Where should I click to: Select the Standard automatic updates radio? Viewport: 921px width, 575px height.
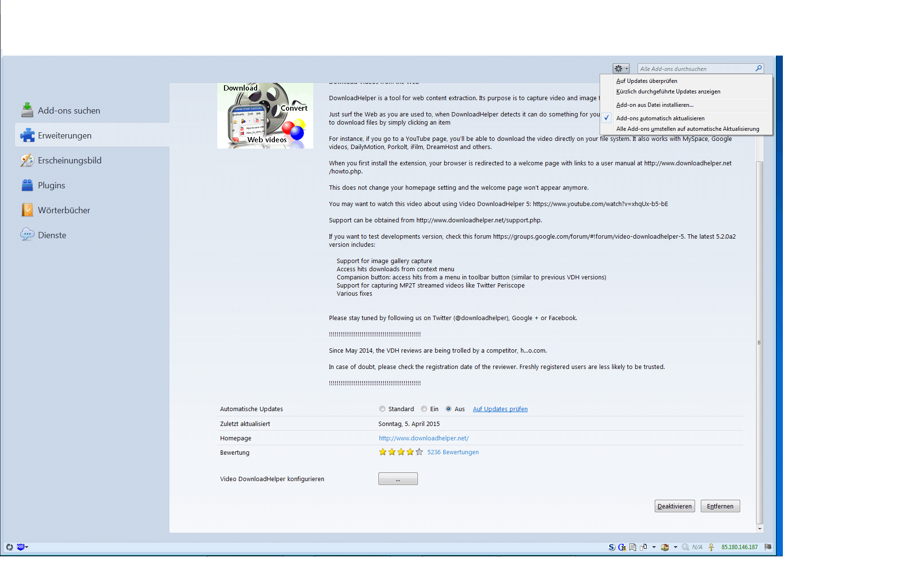[x=382, y=409]
